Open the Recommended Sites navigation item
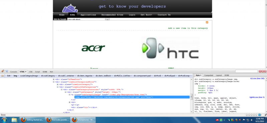 pos(112,15)
